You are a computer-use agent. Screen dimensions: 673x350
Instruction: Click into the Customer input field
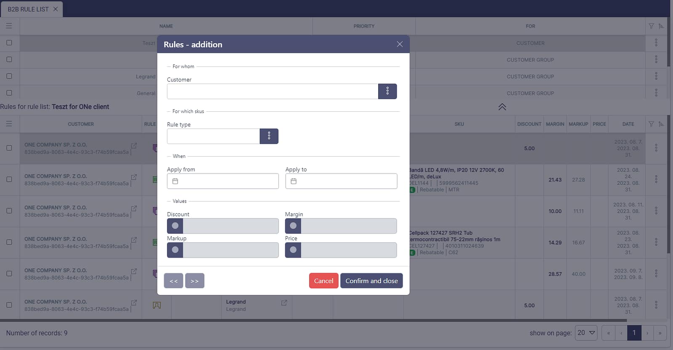[x=272, y=91]
